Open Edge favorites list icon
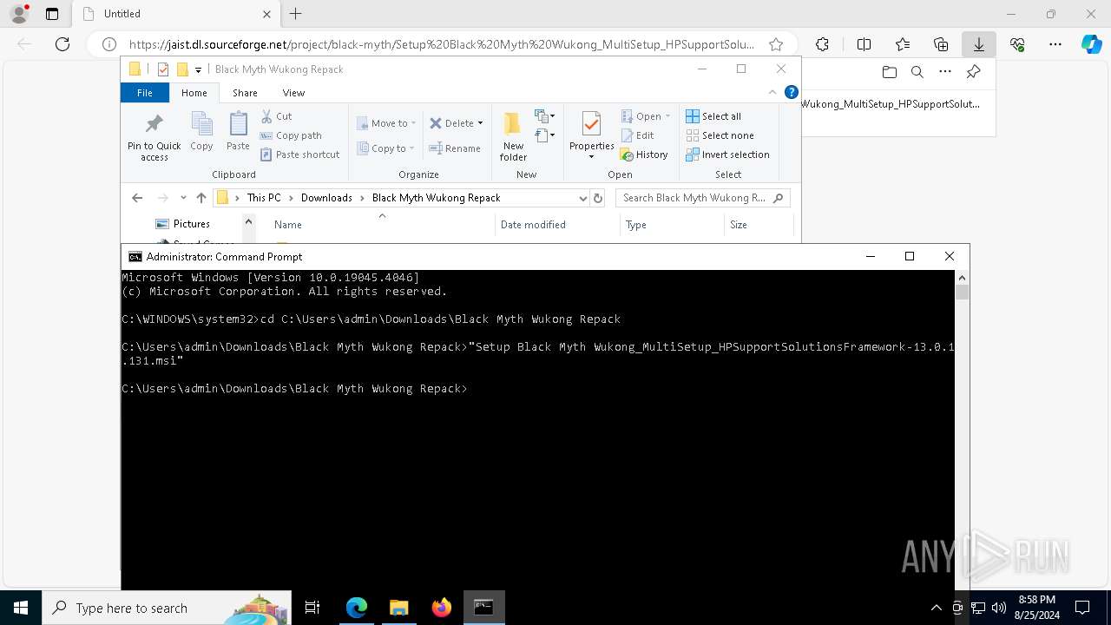Viewport: 1111px width, 625px height. [903, 44]
